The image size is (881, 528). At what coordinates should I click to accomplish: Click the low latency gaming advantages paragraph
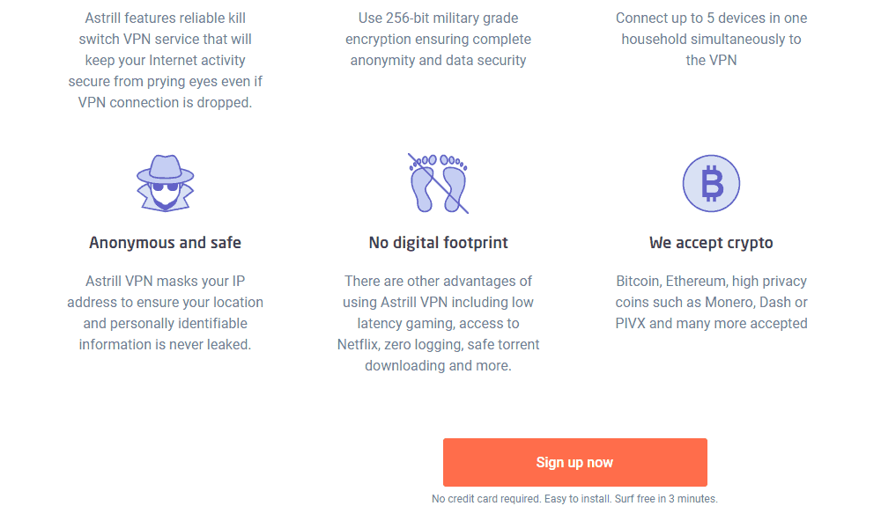438,323
